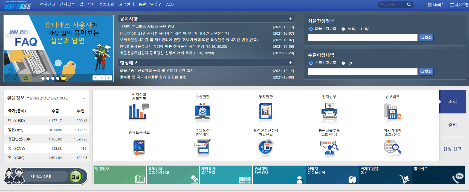Select the first banner slide dot
Viewport: 469px width, 192px height.
[x=43, y=78]
